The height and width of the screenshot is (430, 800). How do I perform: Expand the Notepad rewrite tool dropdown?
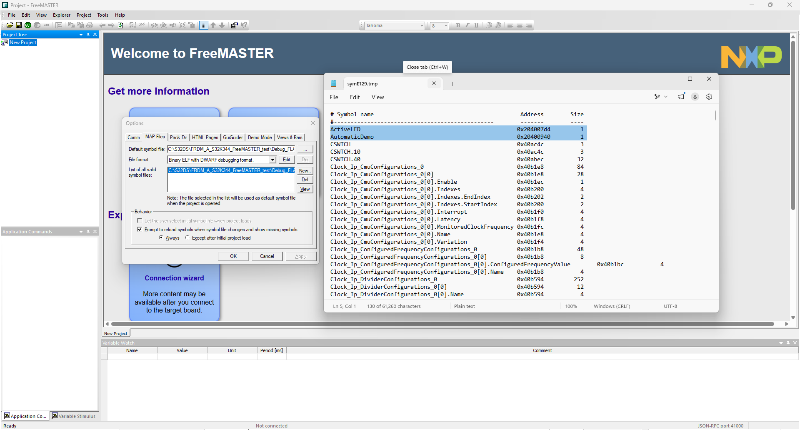(666, 97)
